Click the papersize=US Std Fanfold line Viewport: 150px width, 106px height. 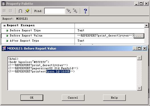(43, 68)
